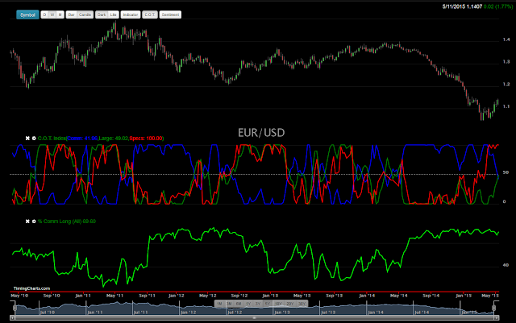Screen dimensions: 516x323
Task: Remove the % Comm Long indicator with X
Action: click(27, 222)
